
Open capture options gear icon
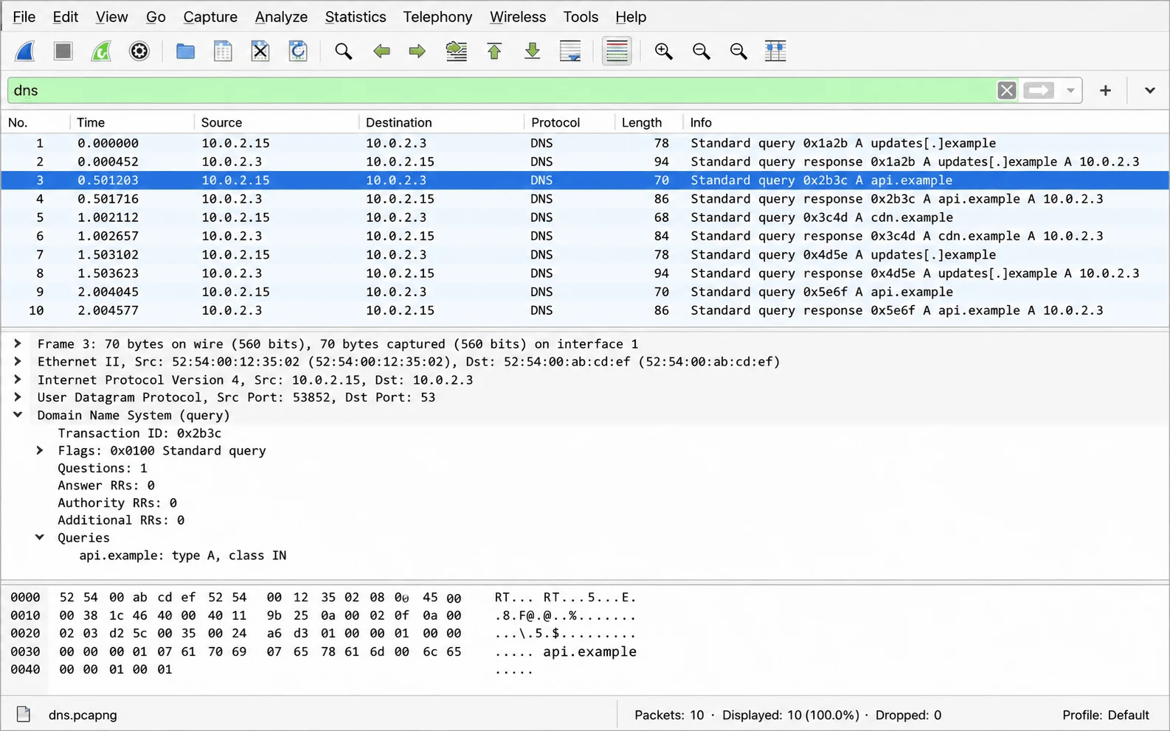click(x=139, y=52)
